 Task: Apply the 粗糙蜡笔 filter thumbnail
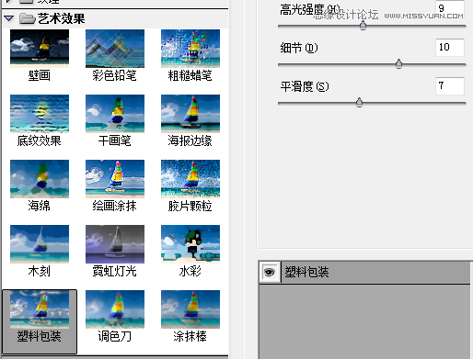(190, 49)
